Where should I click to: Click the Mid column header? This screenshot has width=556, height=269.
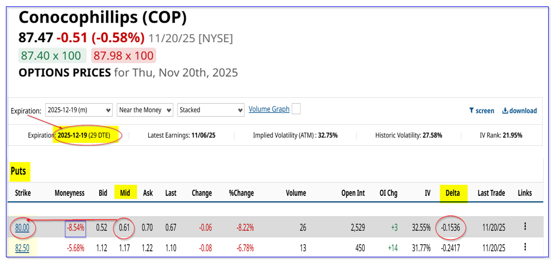click(x=125, y=193)
